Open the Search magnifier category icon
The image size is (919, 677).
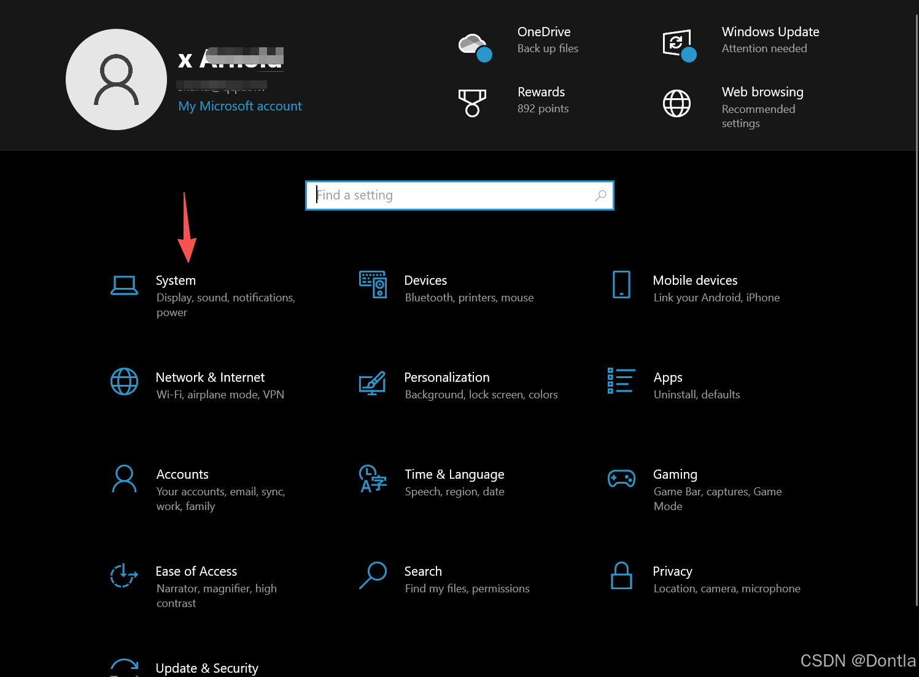pos(373,576)
